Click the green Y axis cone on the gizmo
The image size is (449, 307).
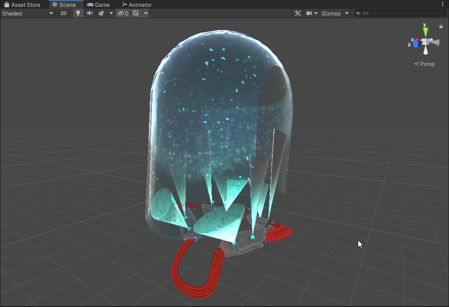coord(425,32)
